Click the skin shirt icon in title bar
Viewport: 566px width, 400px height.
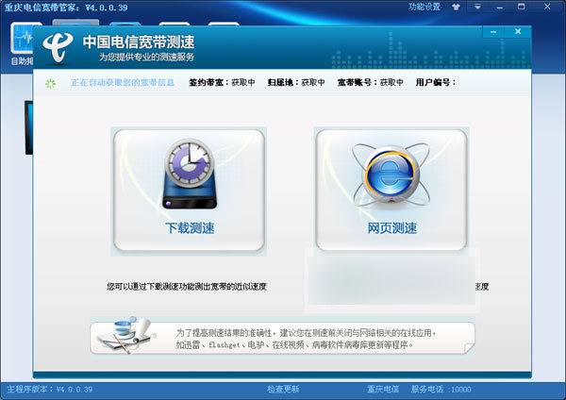(x=457, y=7)
